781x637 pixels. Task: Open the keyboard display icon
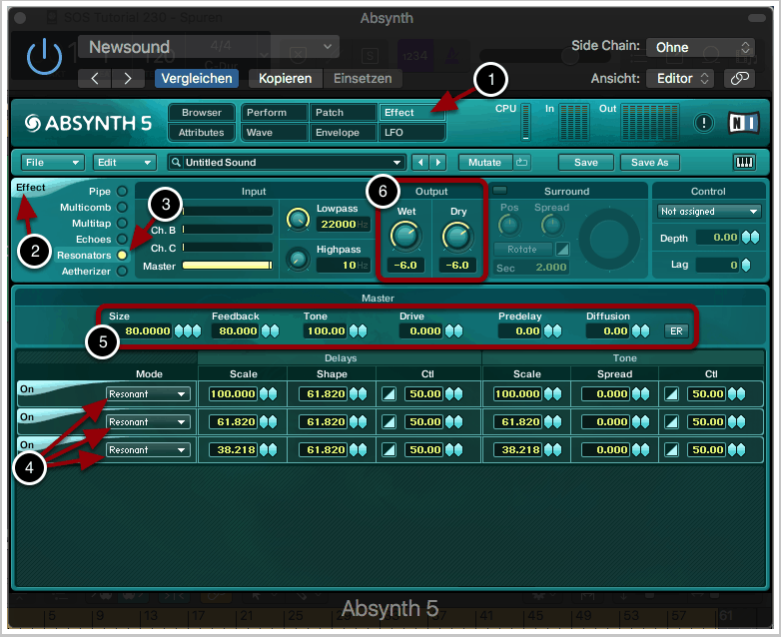coord(745,162)
